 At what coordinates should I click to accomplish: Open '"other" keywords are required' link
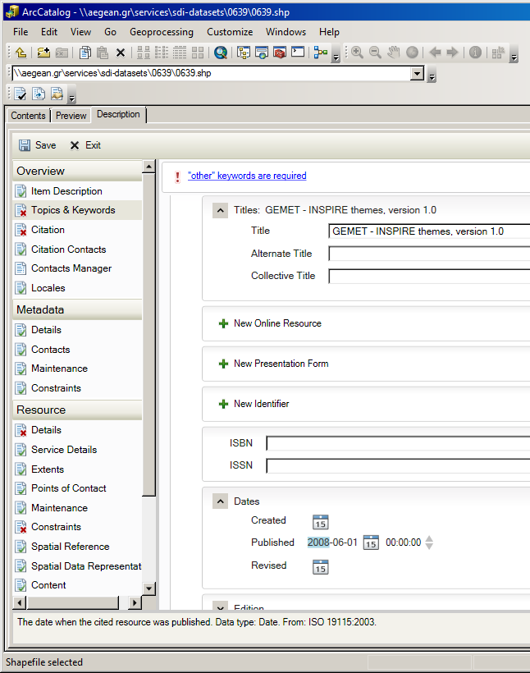pos(247,176)
